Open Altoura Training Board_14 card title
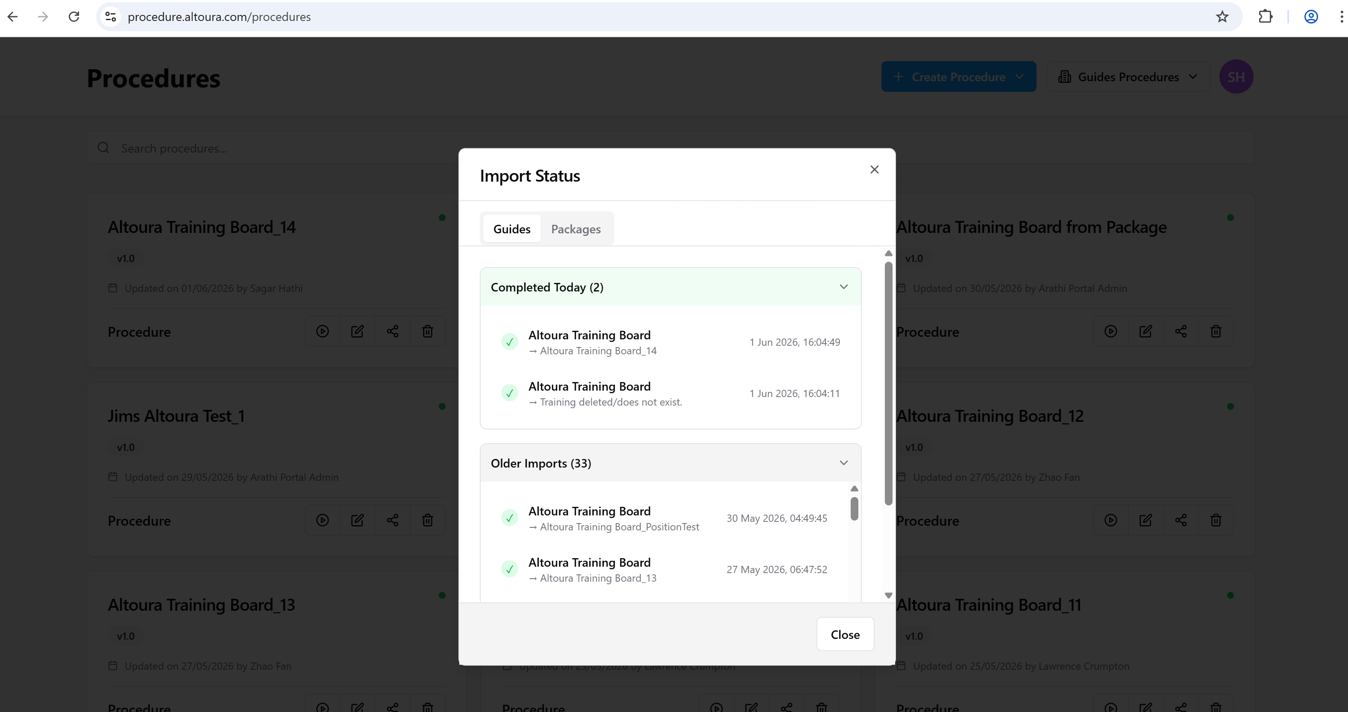1348x712 pixels. pyautogui.click(x=202, y=227)
